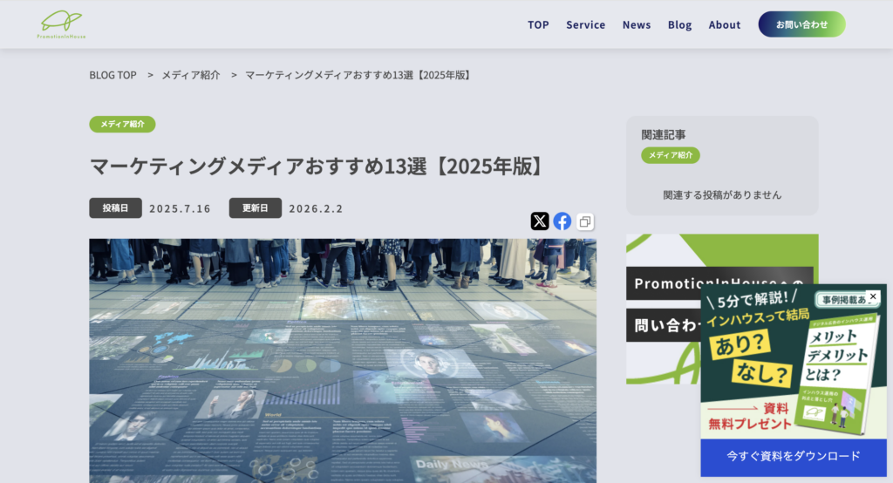The width and height of the screenshot is (893, 483).
Task: Click お問い合わせ contact button
Action: [x=801, y=24]
